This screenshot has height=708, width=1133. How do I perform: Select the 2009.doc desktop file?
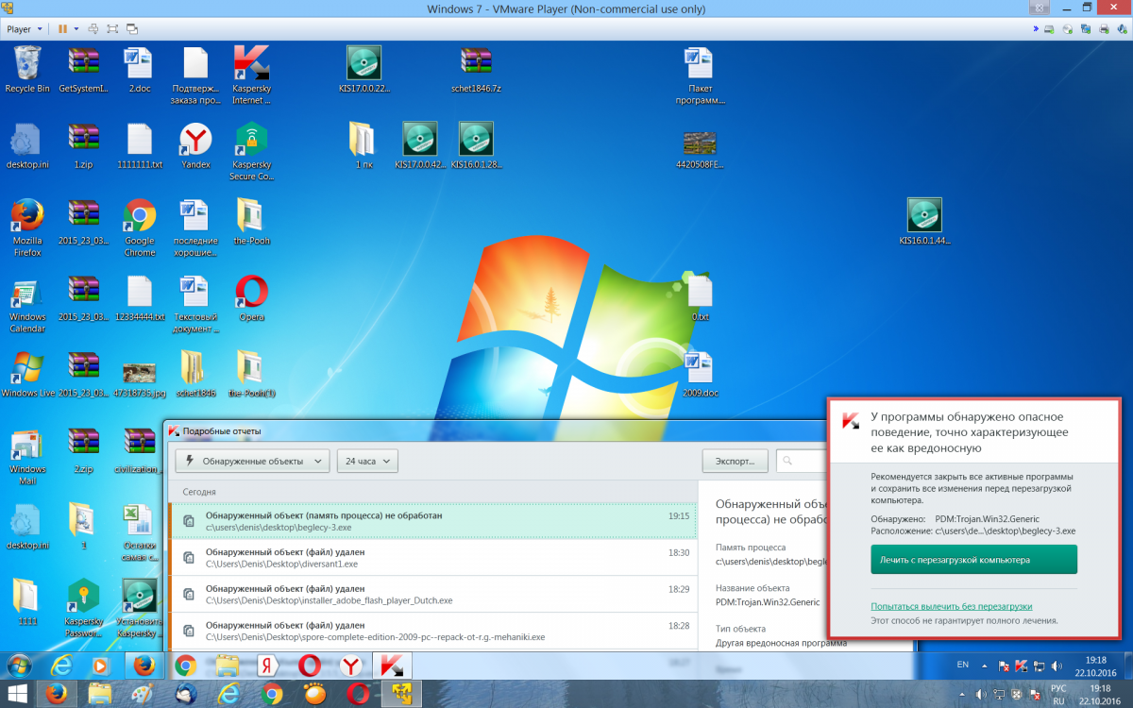tap(699, 373)
